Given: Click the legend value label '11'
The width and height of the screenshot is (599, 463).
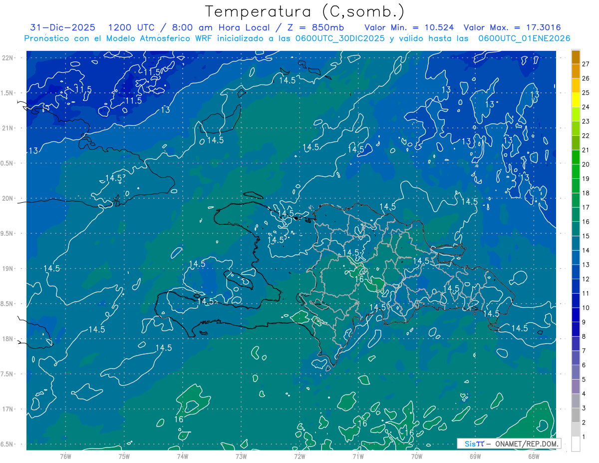Looking at the screenshot, I should pos(586,294).
